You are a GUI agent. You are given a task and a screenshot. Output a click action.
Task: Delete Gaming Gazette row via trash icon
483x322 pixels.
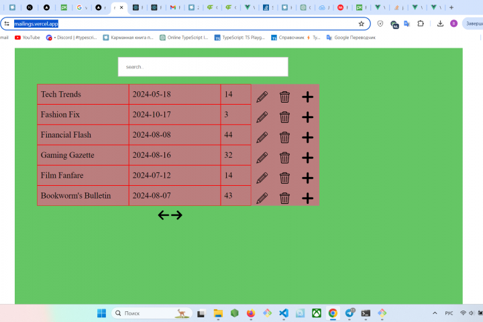pyautogui.click(x=284, y=158)
